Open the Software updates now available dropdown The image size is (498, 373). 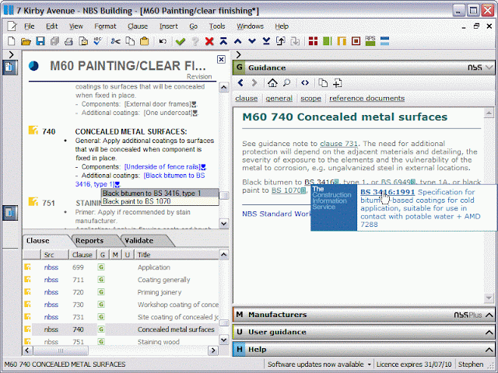[370, 364]
